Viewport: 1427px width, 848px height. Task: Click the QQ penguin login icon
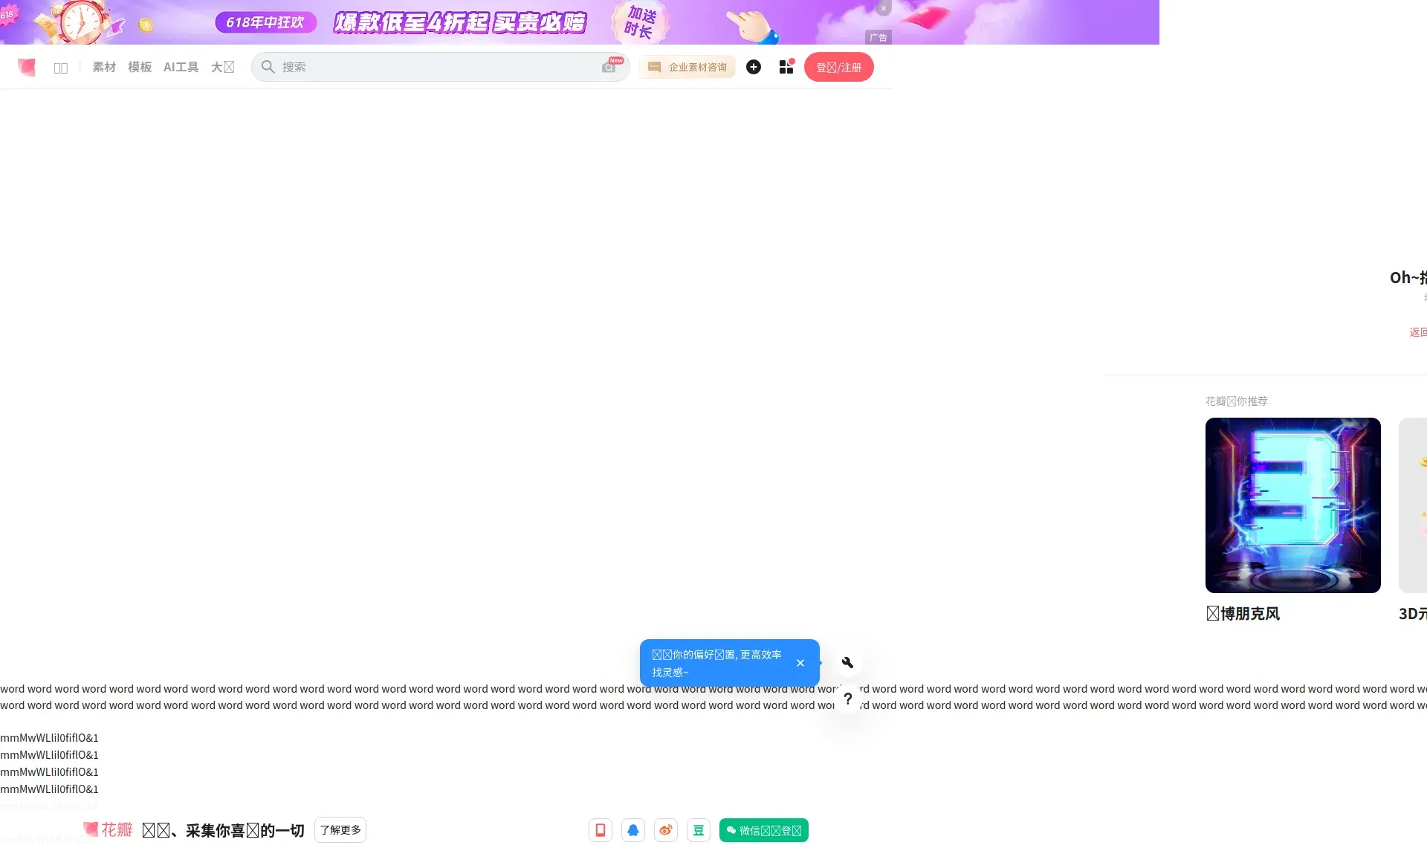[x=633, y=830]
